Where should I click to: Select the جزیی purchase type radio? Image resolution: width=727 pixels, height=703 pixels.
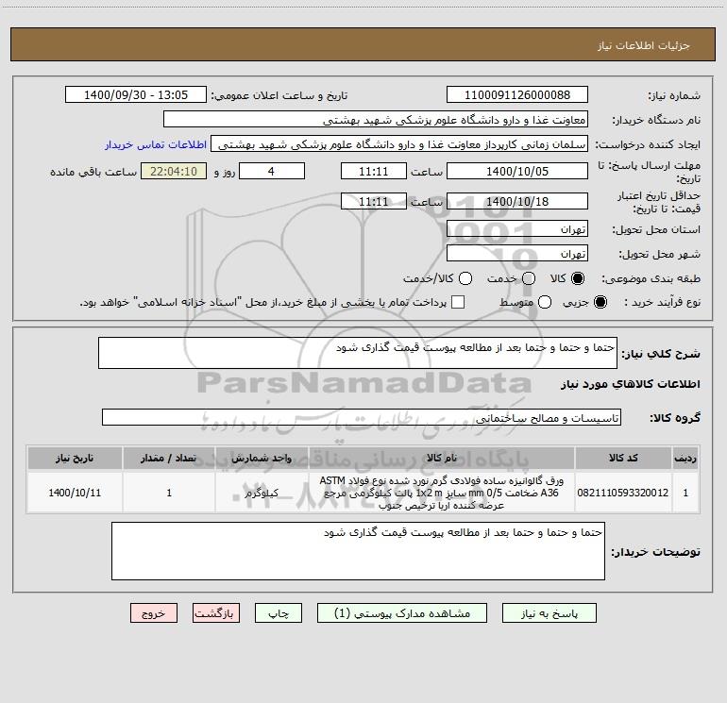(x=600, y=302)
